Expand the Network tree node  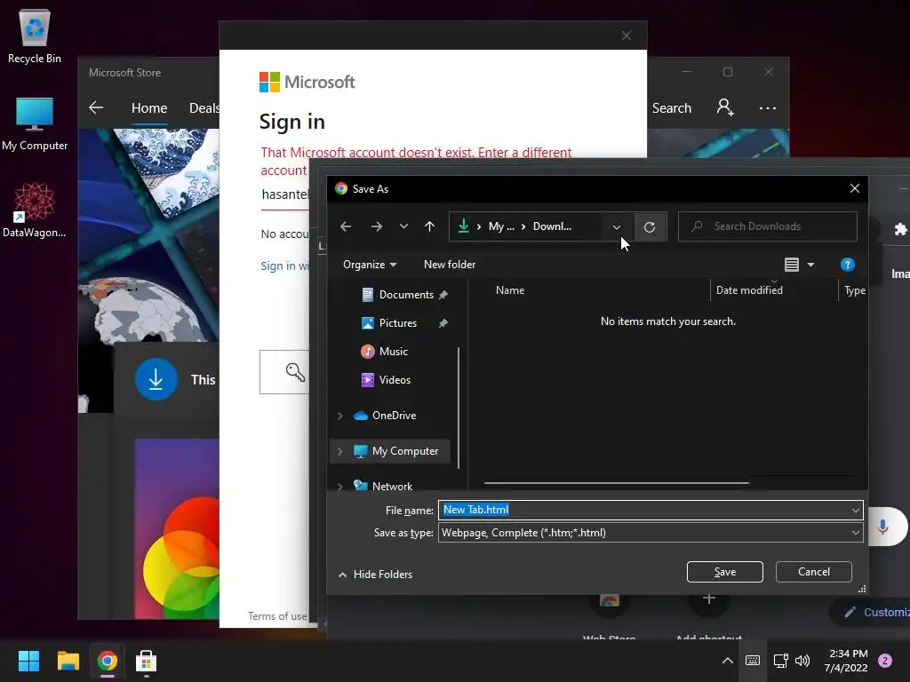pyautogui.click(x=340, y=486)
